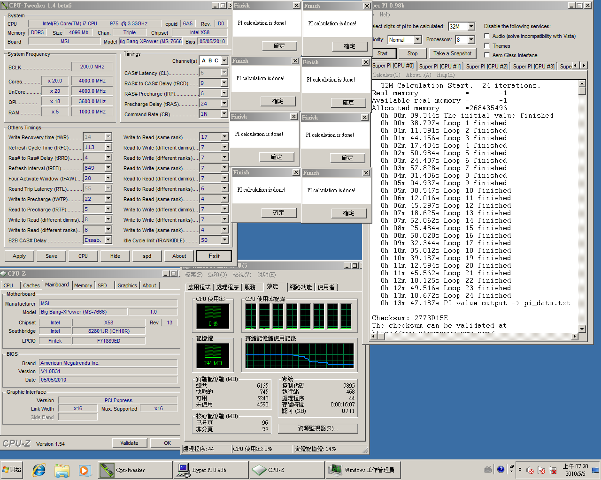Click the Hyper PI vertical scrollbar thumb

coord(582,91)
